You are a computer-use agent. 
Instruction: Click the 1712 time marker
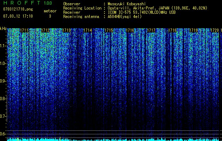click(x=46, y=30)
